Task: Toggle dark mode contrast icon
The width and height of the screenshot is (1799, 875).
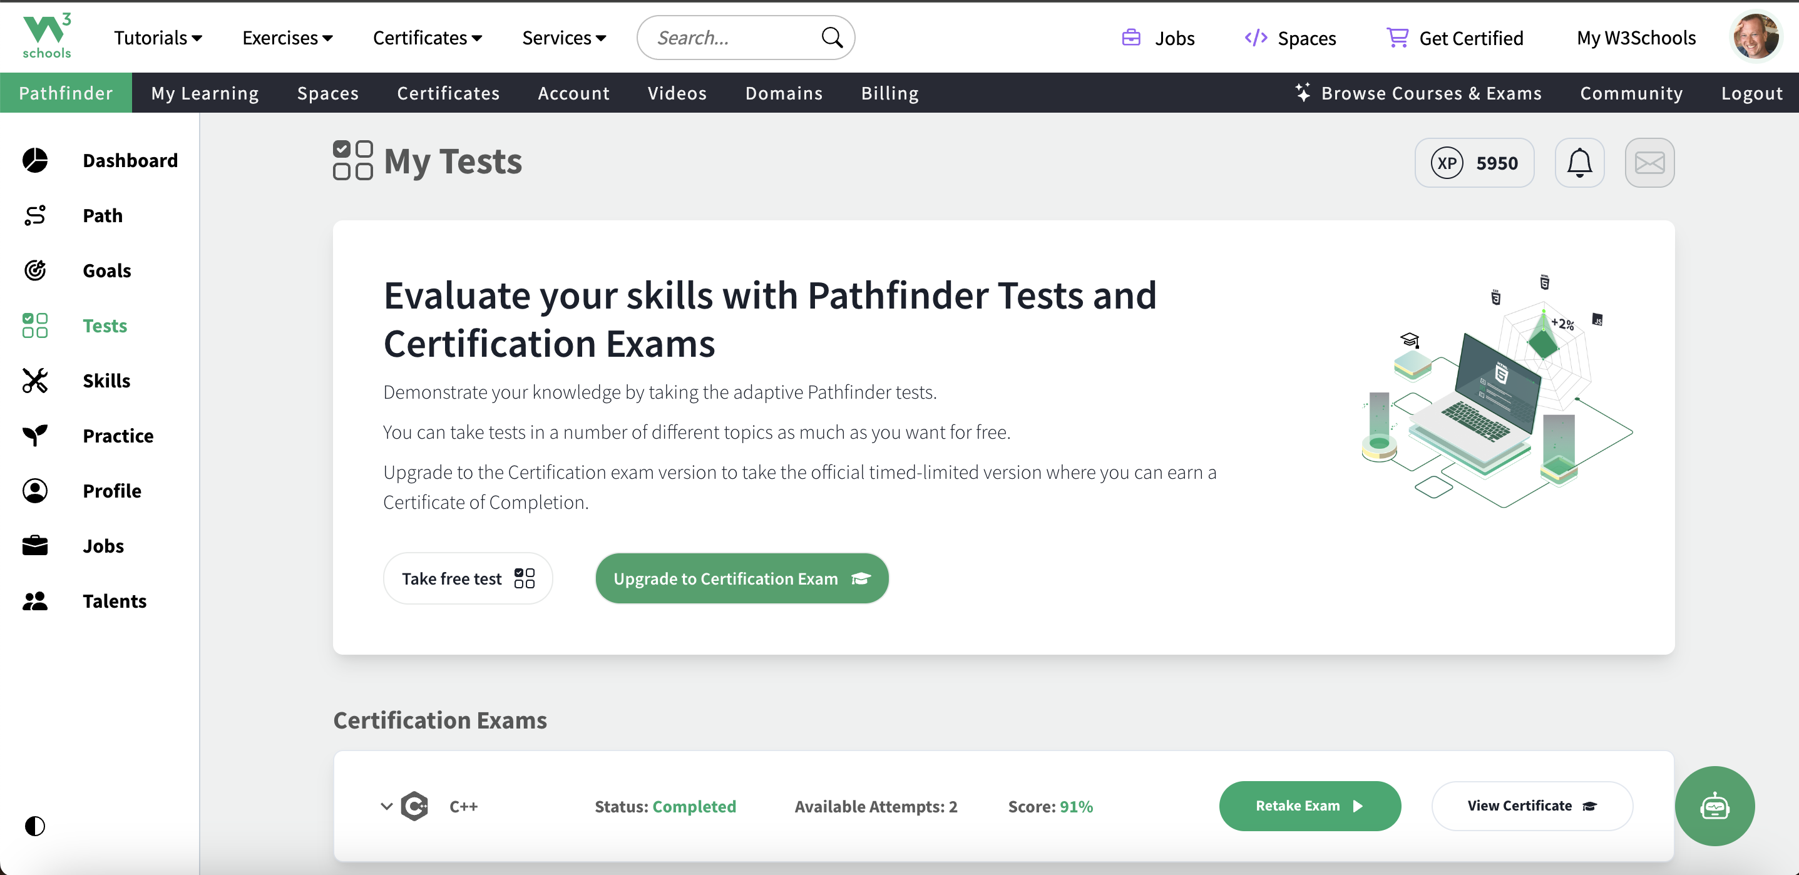Action: coord(35,826)
